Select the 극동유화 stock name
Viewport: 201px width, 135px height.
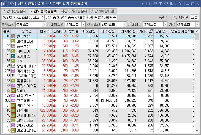pyautogui.click(x=23, y=81)
